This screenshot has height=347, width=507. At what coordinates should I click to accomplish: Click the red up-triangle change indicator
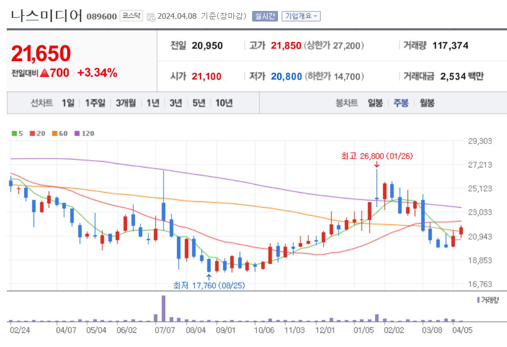[45, 73]
